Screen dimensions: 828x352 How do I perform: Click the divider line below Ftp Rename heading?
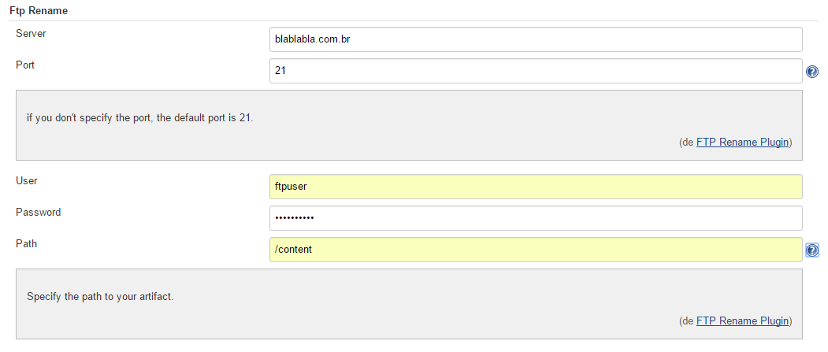414,21
